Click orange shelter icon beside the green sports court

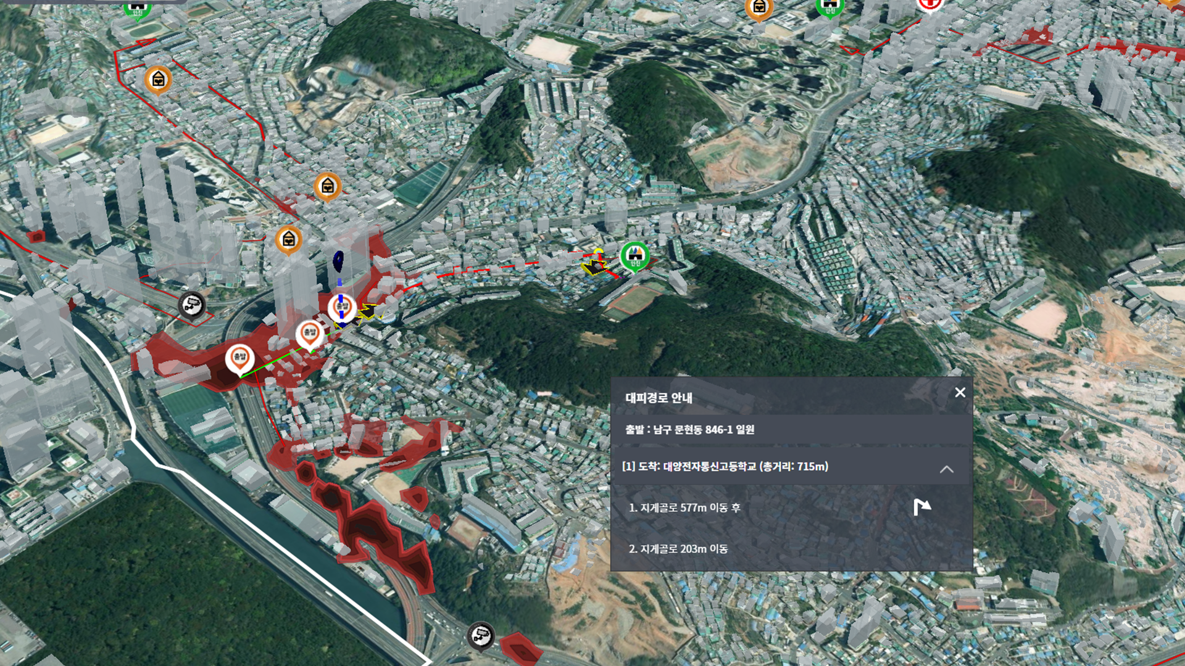(328, 185)
